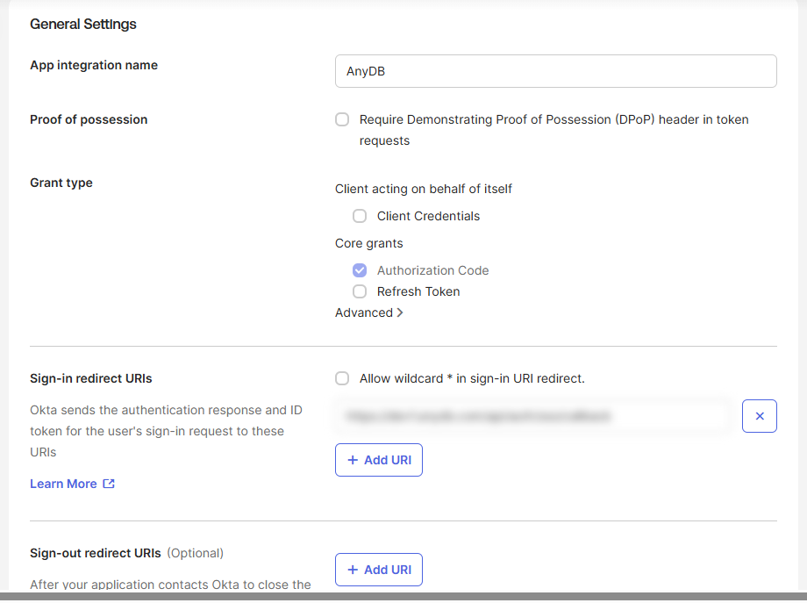This screenshot has height=603, width=807.
Task: Click the chevron arrow next to Advanced
Action: (400, 312)
